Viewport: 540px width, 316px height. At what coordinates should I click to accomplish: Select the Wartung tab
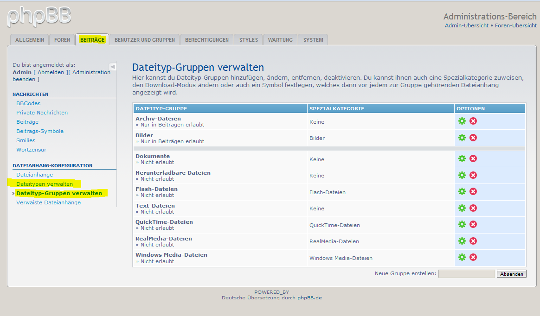(x=280, y=40)
